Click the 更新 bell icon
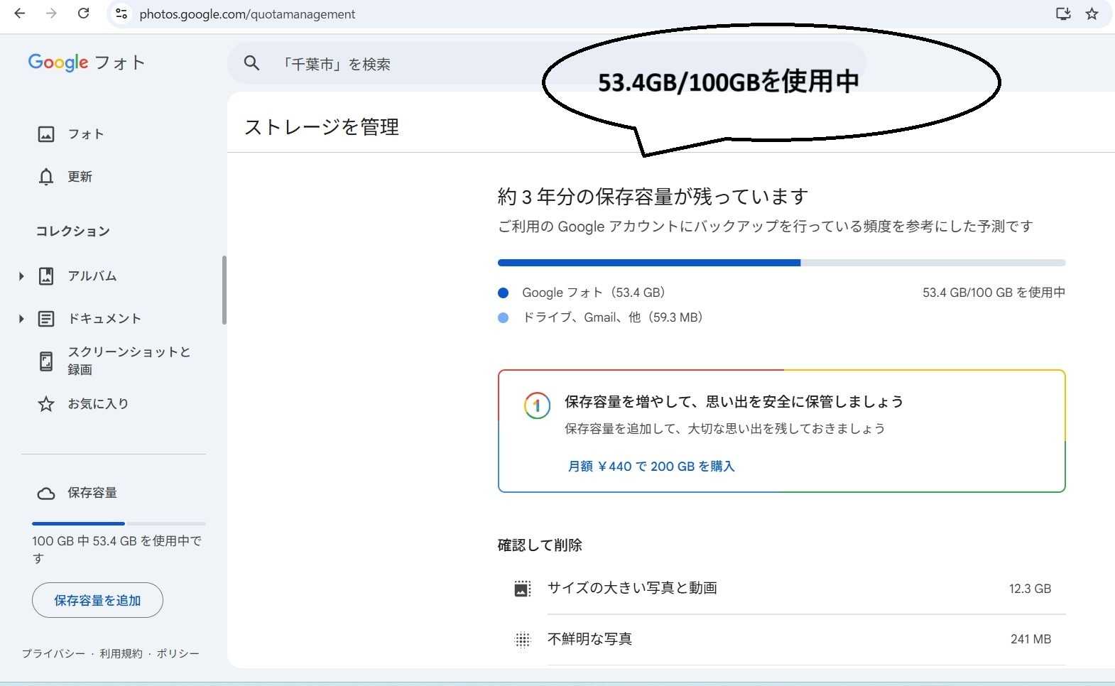 46,177
